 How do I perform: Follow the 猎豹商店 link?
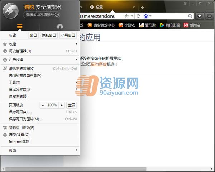[99, 64]
